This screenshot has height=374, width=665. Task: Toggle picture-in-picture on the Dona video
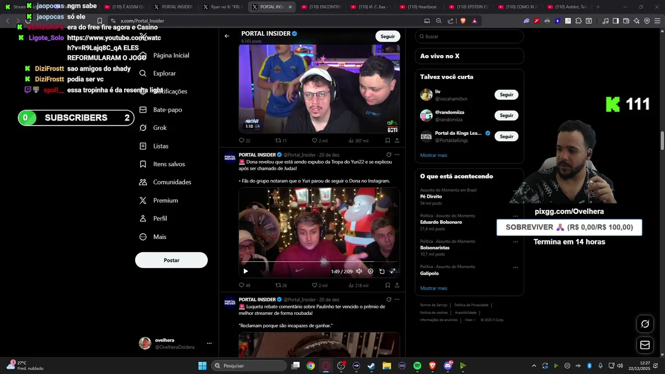click(x=382, y=271)
